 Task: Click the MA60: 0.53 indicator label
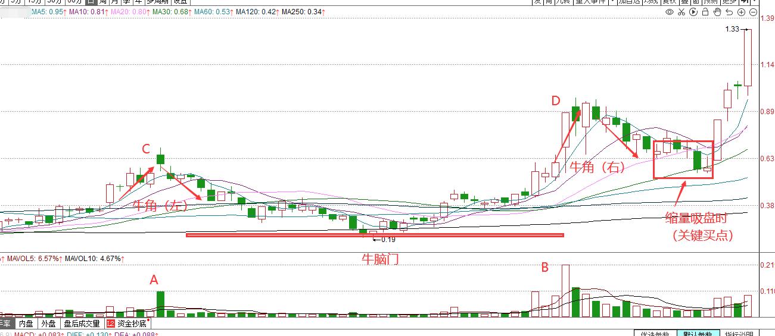pyautogui.click(x=212, y=12)
